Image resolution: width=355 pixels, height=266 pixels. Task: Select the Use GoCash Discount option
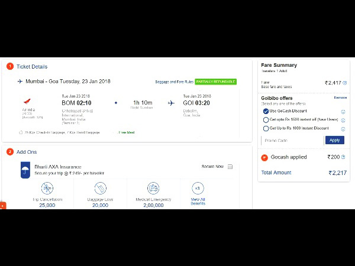[266, 111]
